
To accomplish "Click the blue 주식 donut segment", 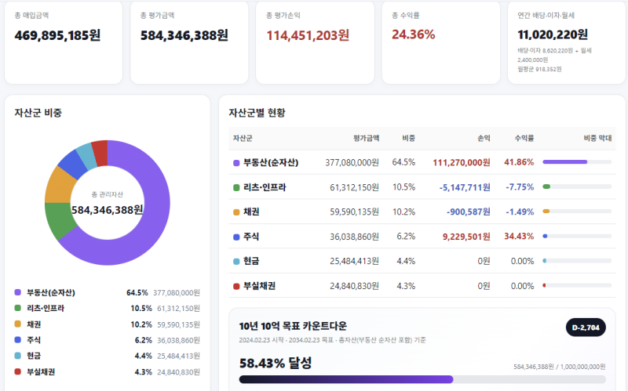I will pyautogui.click(x=72, y=164).
